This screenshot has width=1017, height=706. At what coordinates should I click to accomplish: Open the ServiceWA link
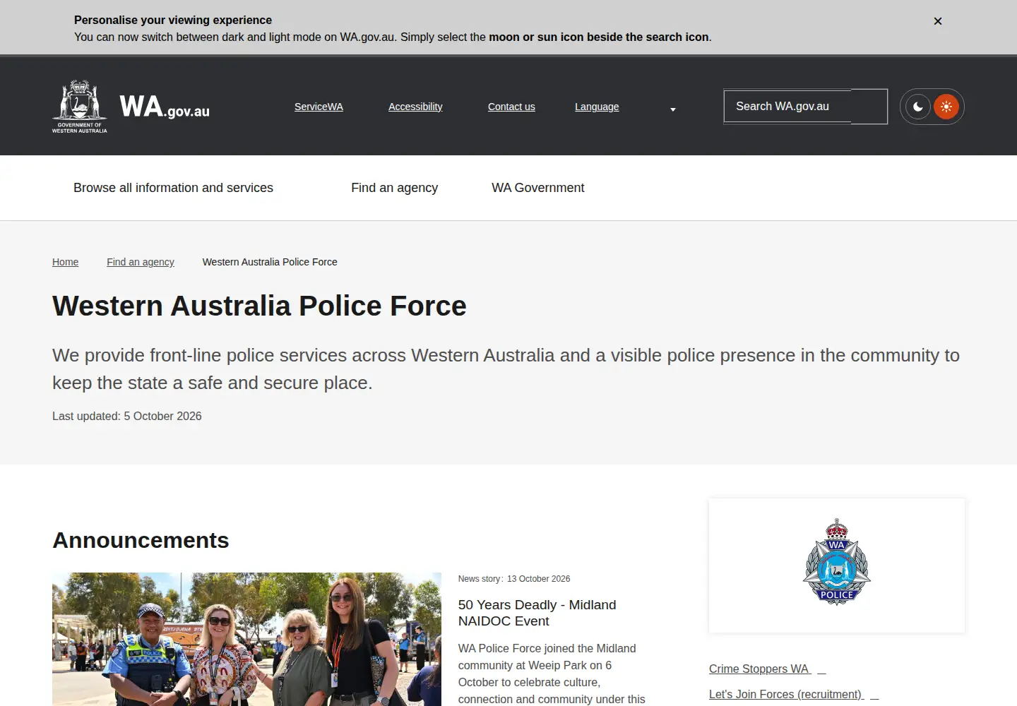[319, 107]
